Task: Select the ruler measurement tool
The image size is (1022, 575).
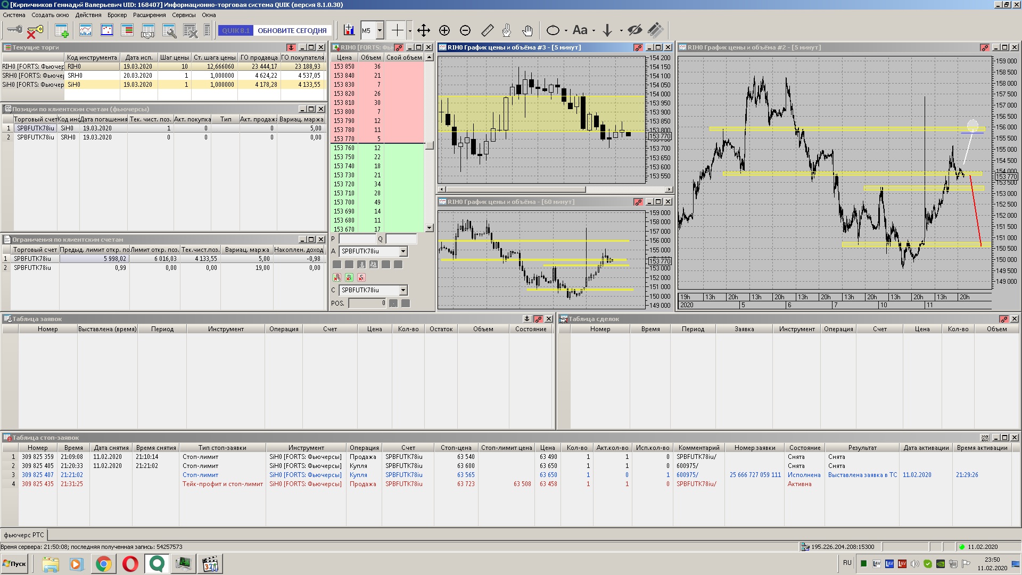Action: point(487,30)
